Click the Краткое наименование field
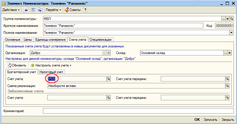The width and height of the screenshot is (237, 124). (123, 26)
